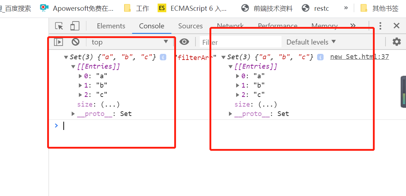Activate the inspect element picker icon
The height and width of the screenshot is (196, 406).
click(59, 26)
